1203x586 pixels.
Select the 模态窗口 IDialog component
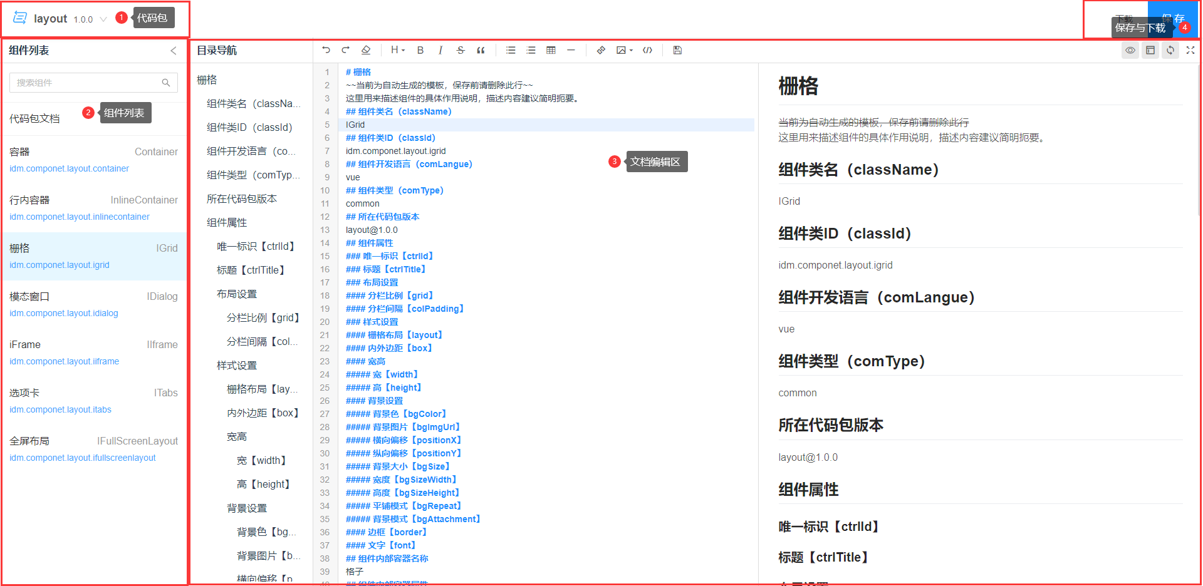(93, 304)
